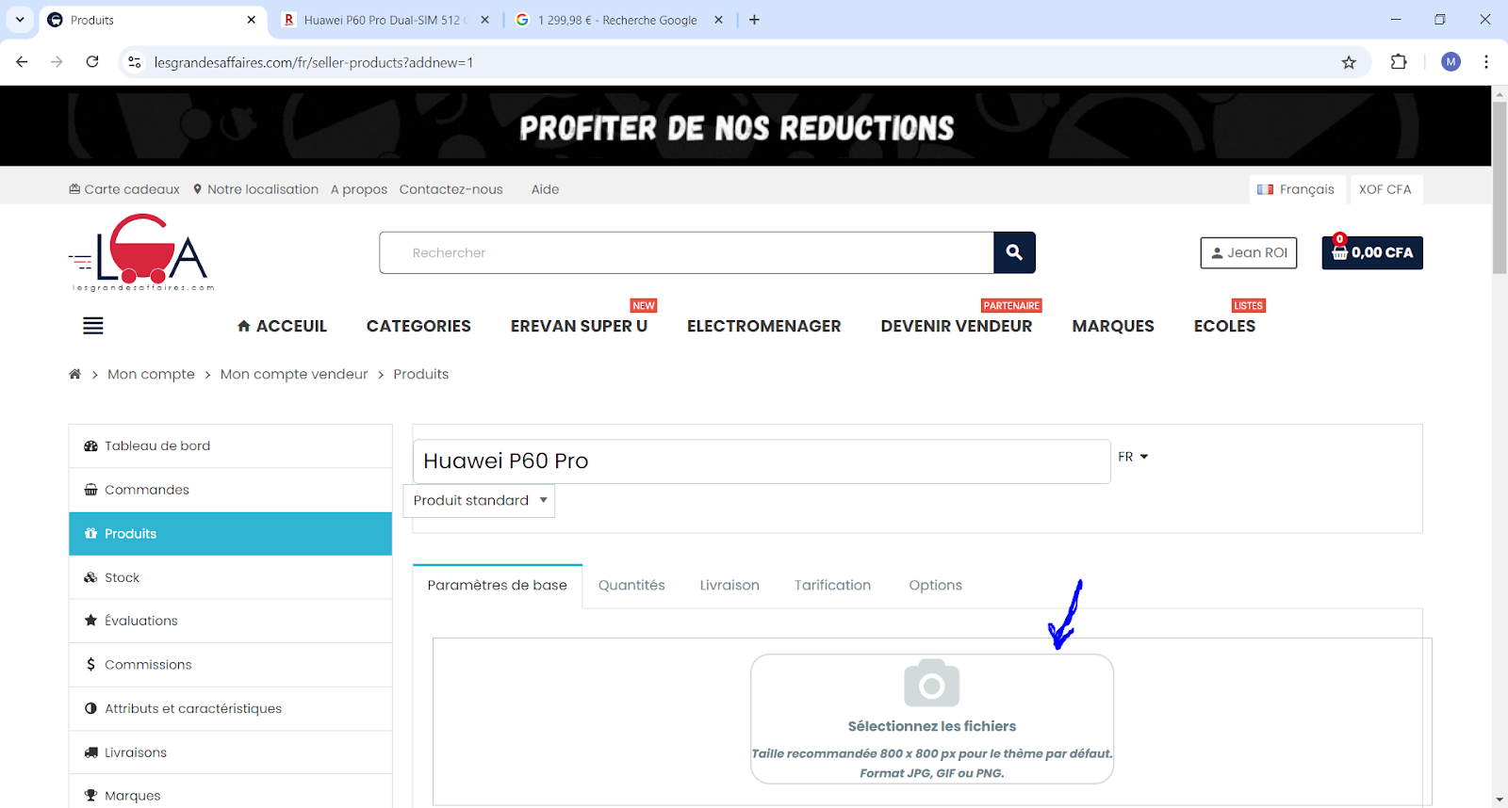This screenshot has width=1508, height=808.
Task: Open the hamburger menu icon
Action: click(93, 326)
